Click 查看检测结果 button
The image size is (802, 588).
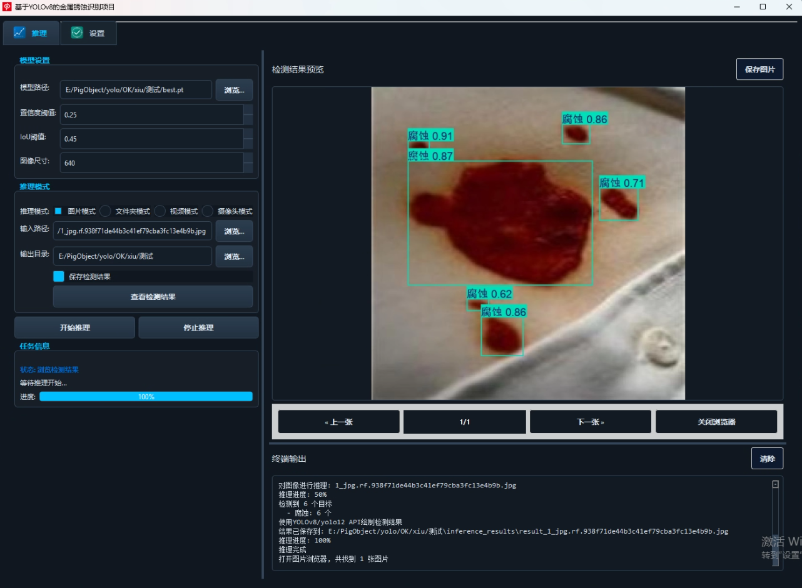[x=153, y=297]
